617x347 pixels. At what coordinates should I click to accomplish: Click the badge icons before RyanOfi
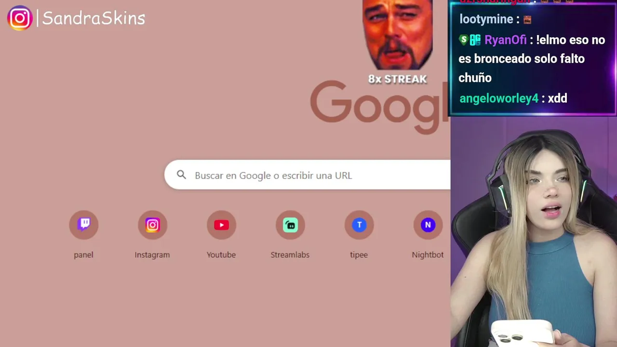tap(470, 40)
